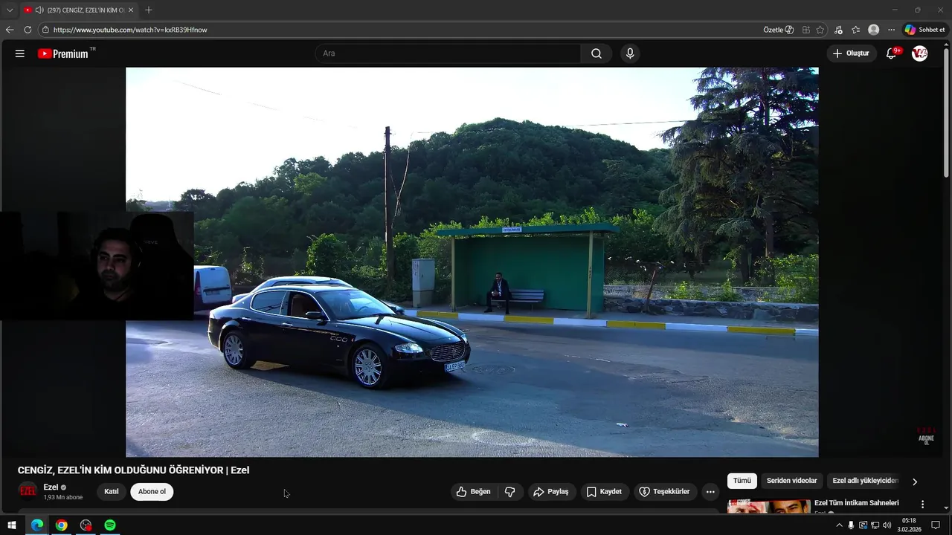Send thanks with Teşekkürler button
Image resolution: width=952 pixels, height=535 pixels.
(666, 492)
